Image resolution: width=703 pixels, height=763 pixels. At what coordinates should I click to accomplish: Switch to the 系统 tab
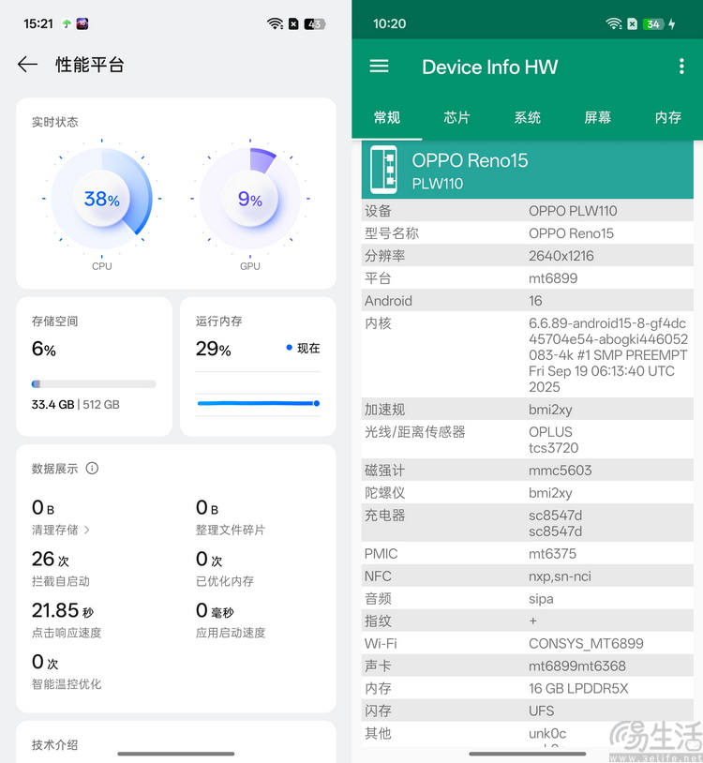click(x=528, y=117)
